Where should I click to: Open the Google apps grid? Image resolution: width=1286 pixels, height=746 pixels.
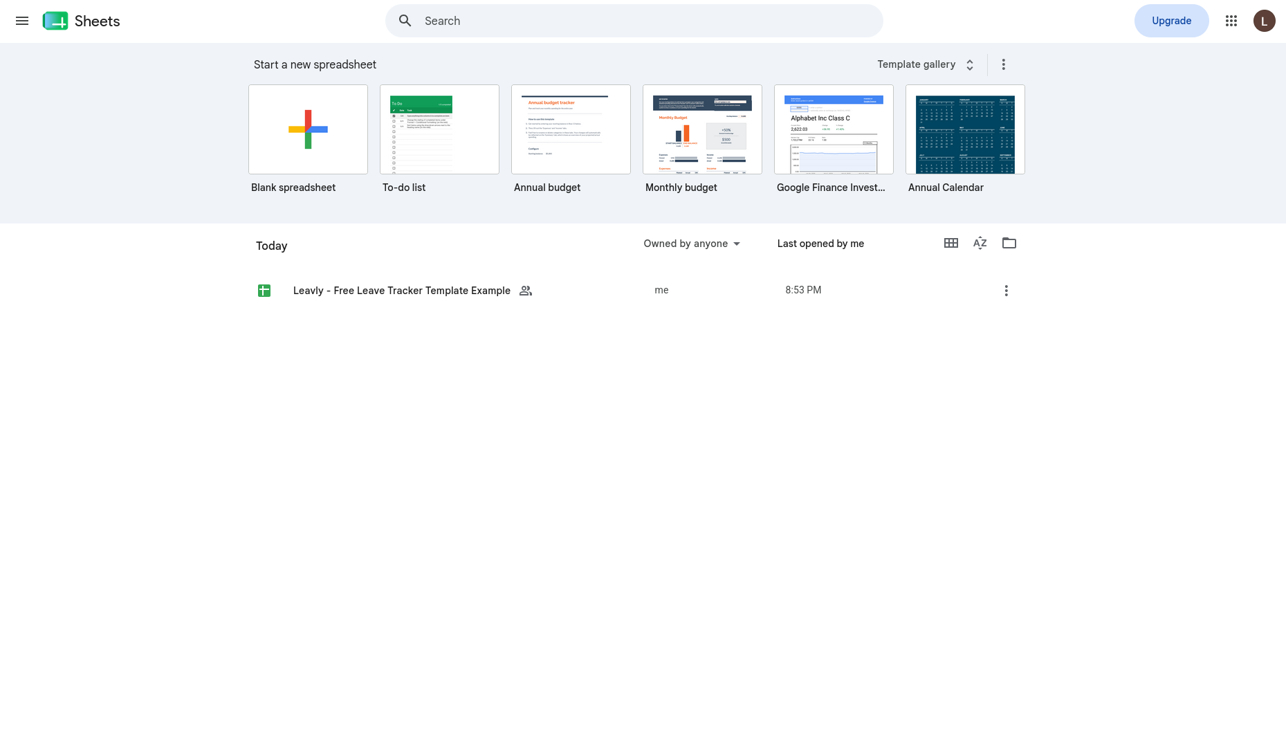(x=1231, y=21)
